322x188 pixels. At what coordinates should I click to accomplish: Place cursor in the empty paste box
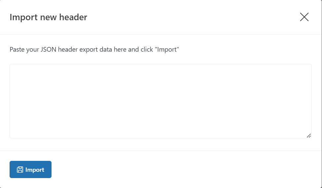pyautogui.click(x=161, y=101)
